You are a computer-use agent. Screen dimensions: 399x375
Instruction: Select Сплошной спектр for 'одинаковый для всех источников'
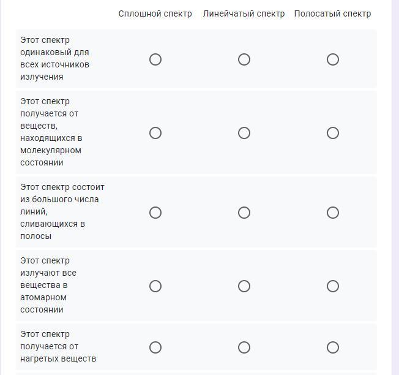click(x=155, y=59)
